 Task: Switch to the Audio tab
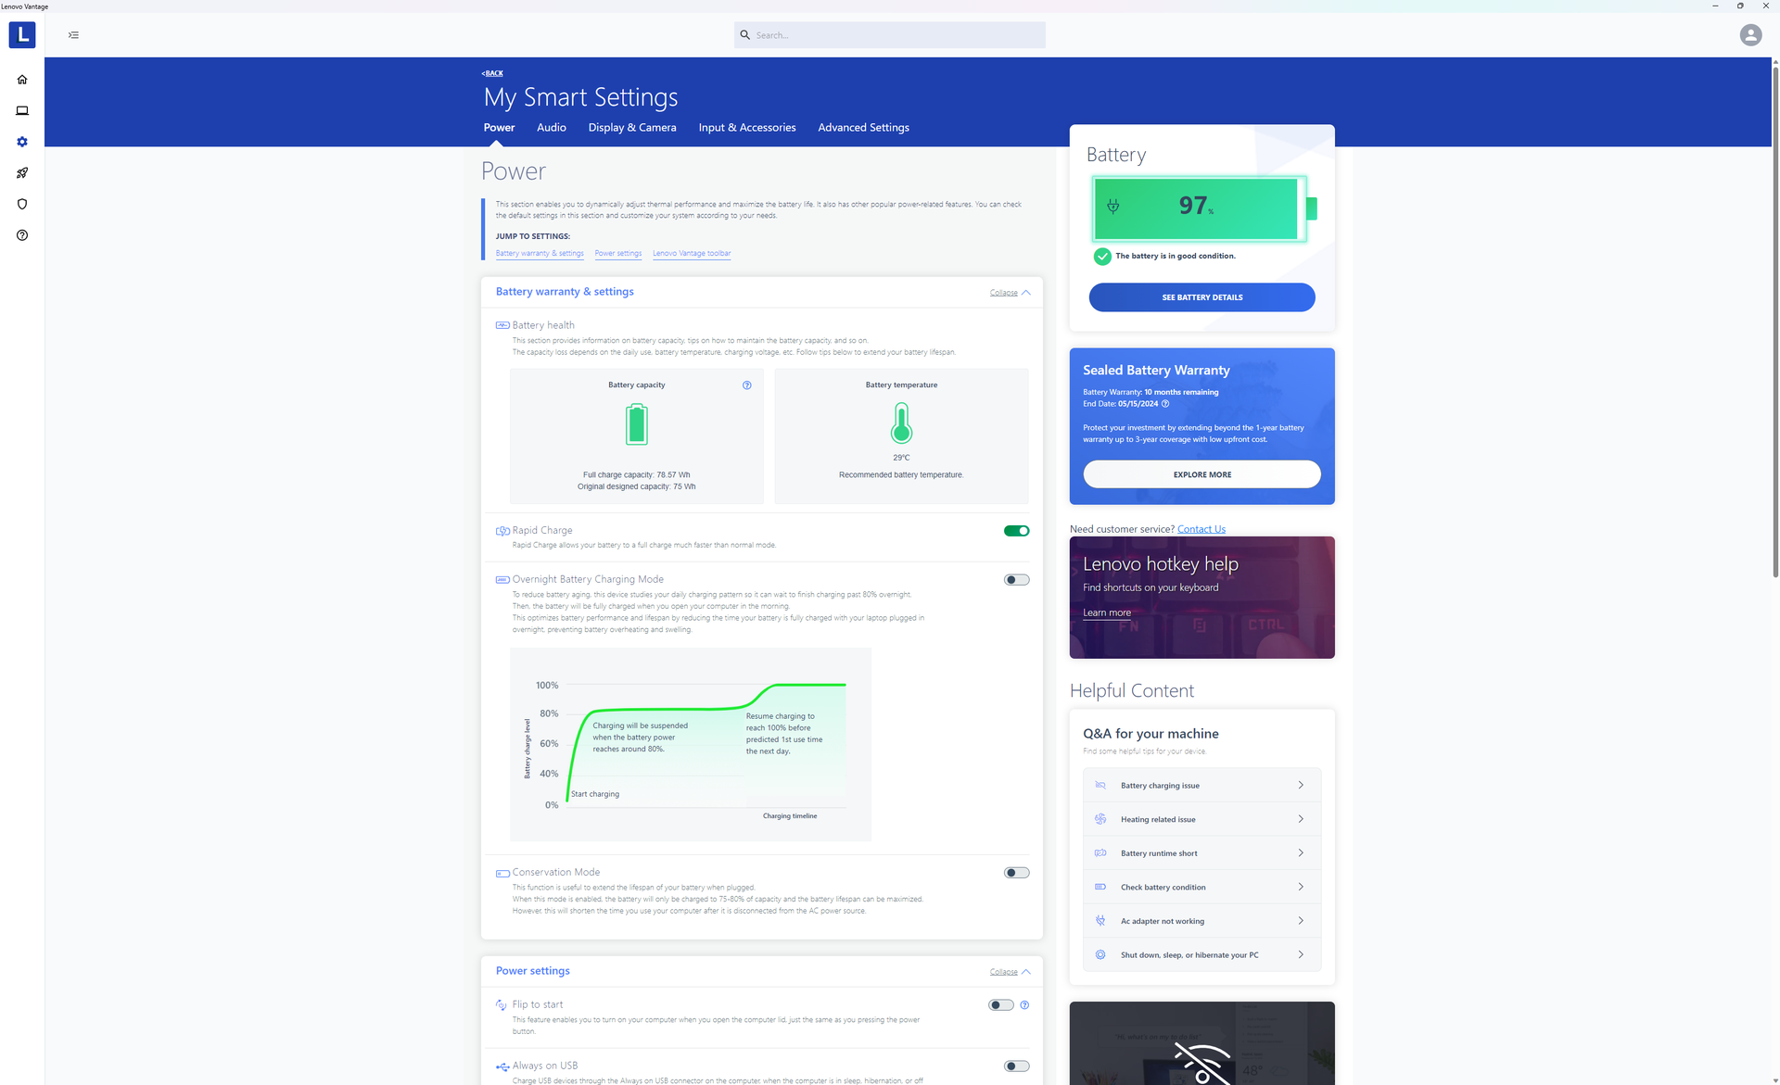(551, 128)
